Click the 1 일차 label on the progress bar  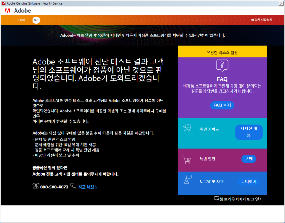(21, 20)
